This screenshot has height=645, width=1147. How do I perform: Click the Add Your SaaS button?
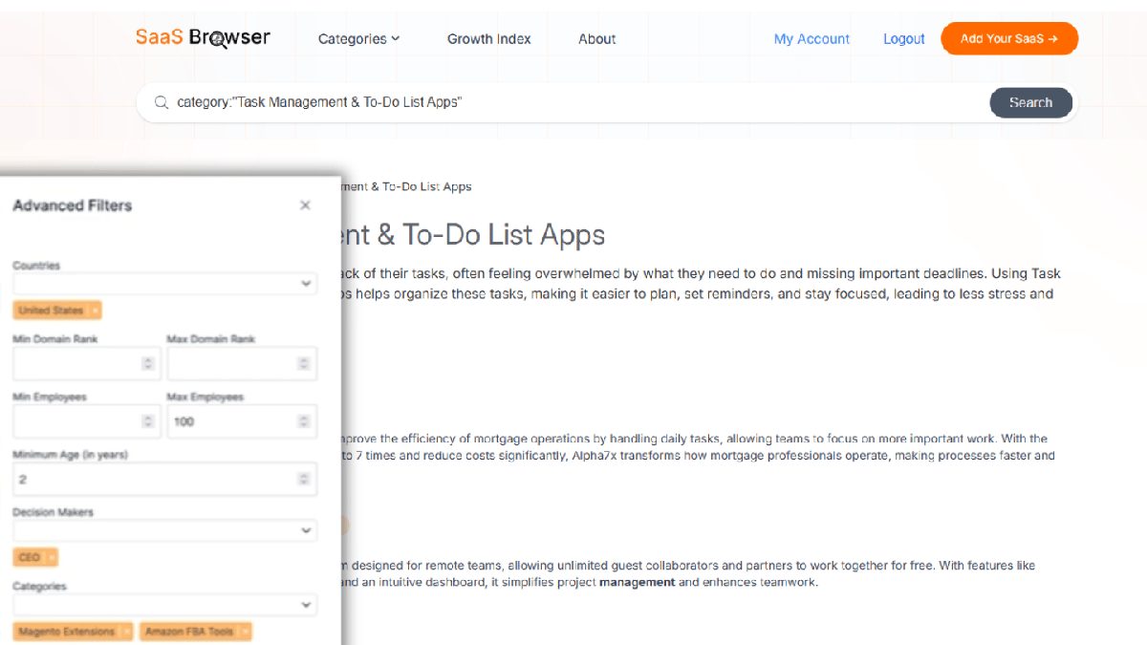[x=1009, y=38]
